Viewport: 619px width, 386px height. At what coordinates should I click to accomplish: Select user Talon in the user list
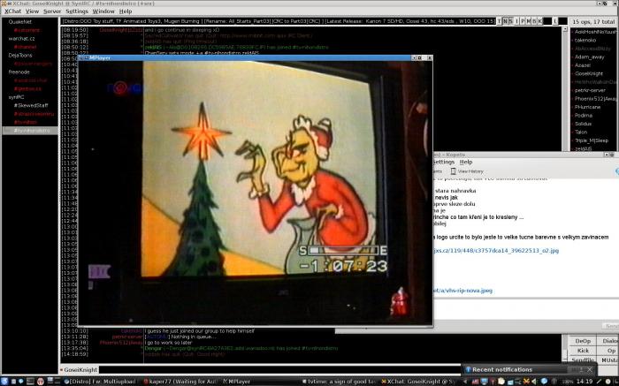tap(581, 132)
